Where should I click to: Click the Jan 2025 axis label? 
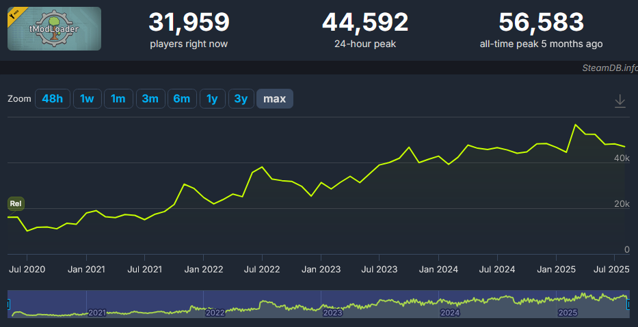point(556,270)
